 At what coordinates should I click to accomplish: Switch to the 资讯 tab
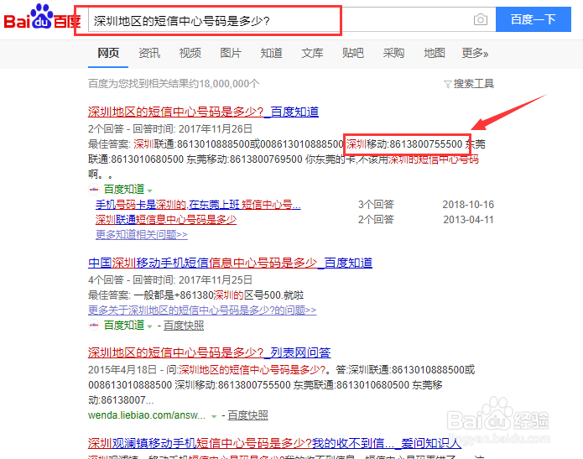click(x=149, y=53)
